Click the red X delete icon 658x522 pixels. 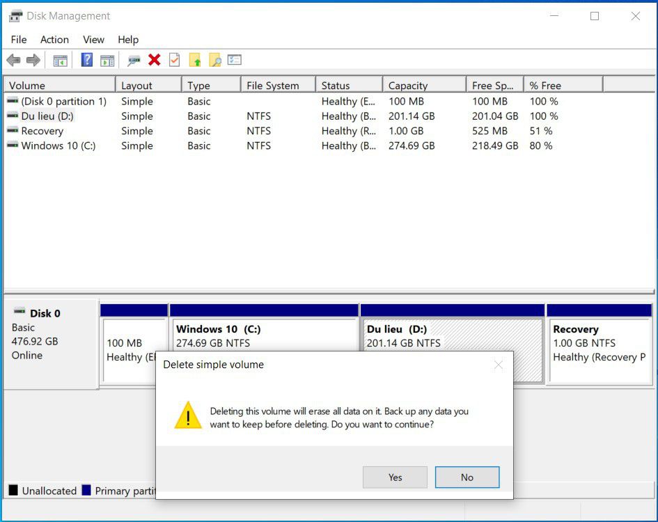155,61
